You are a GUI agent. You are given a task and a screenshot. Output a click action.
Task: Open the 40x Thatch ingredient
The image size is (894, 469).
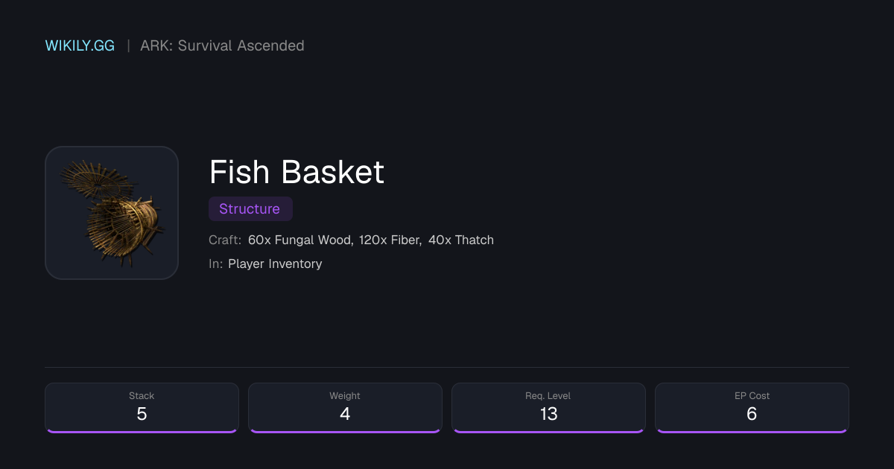click(x=461, y=240)
